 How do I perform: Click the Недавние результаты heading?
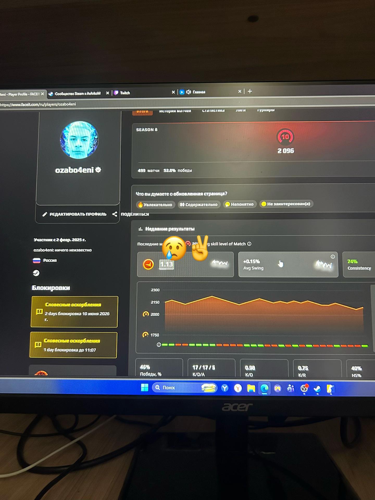[170, 229]
